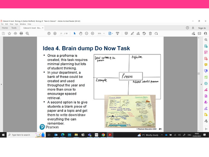The image size is (209, 157).
Task: Bookmark this file with the star icon
Action: click(9, 33)
